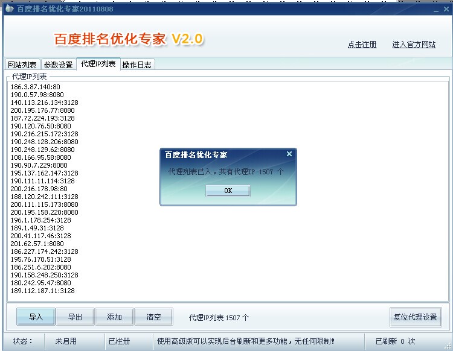Close the main window from the title bar
Screen dimensions: 453x351
point(446,9)
